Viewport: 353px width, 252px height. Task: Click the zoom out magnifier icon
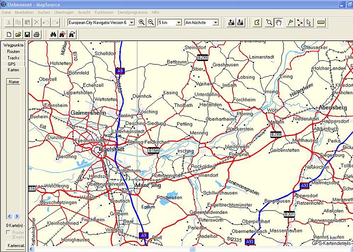151,22
